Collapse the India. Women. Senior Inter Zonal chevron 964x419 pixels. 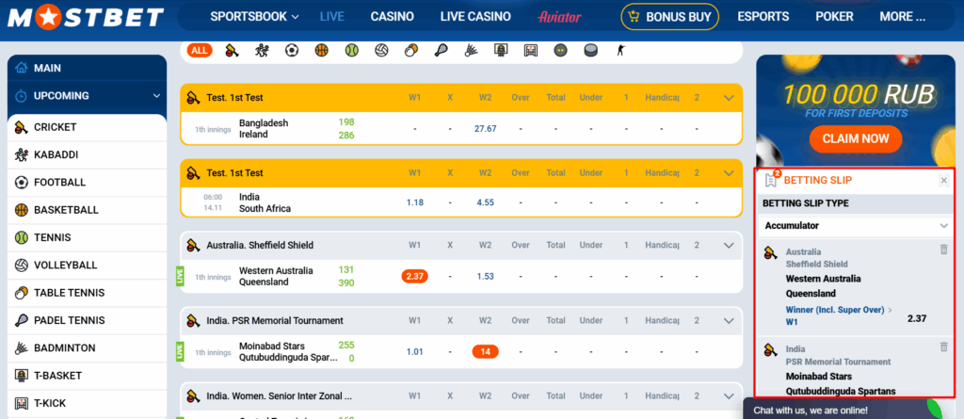click(730, 396)
